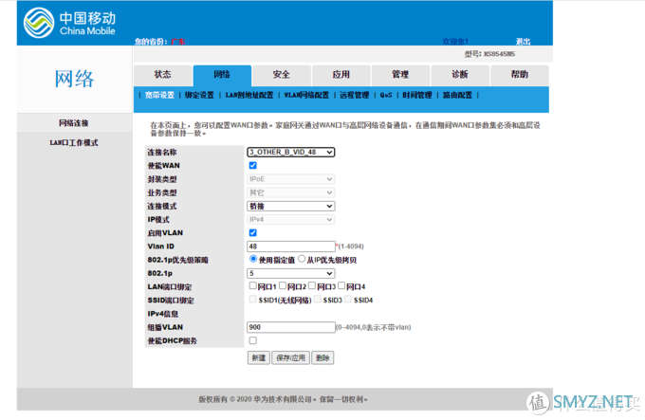Click the Vlan ID input field
This screenshot has height=420, width=645.
(x=291, y=247)
